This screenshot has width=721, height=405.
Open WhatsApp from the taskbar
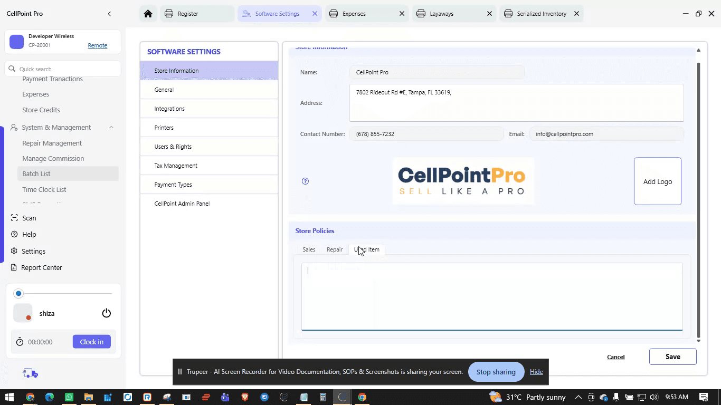pos(69,397)
